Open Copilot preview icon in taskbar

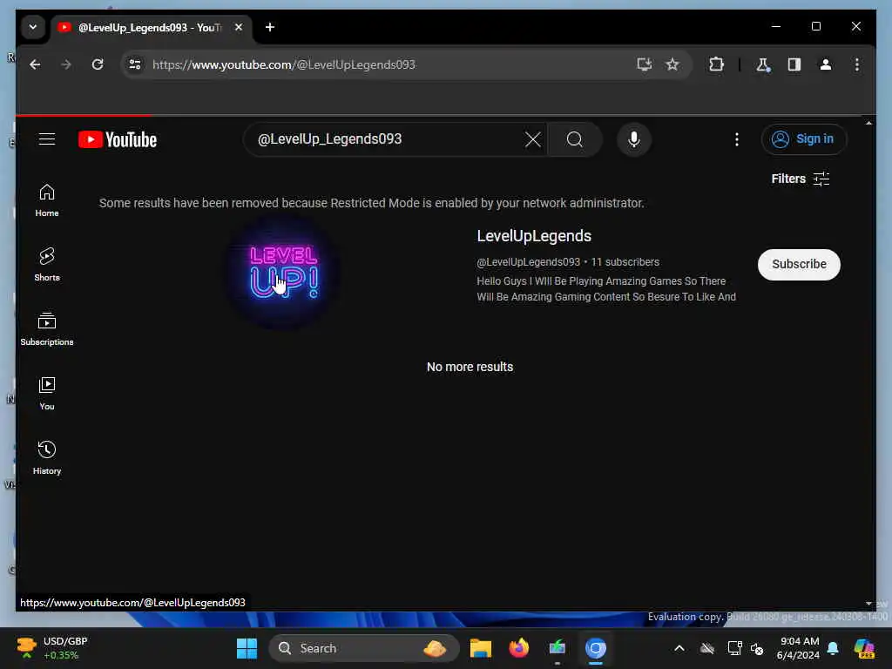coord(864,648)
